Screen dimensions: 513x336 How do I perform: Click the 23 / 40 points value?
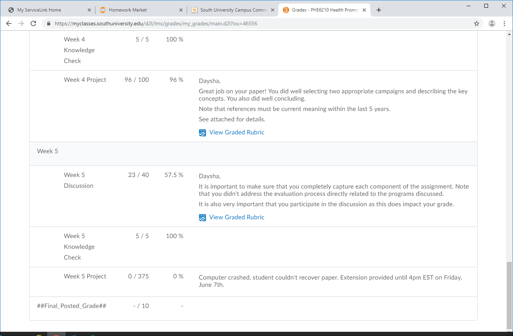pyautogui.click(x=139, y=175)
